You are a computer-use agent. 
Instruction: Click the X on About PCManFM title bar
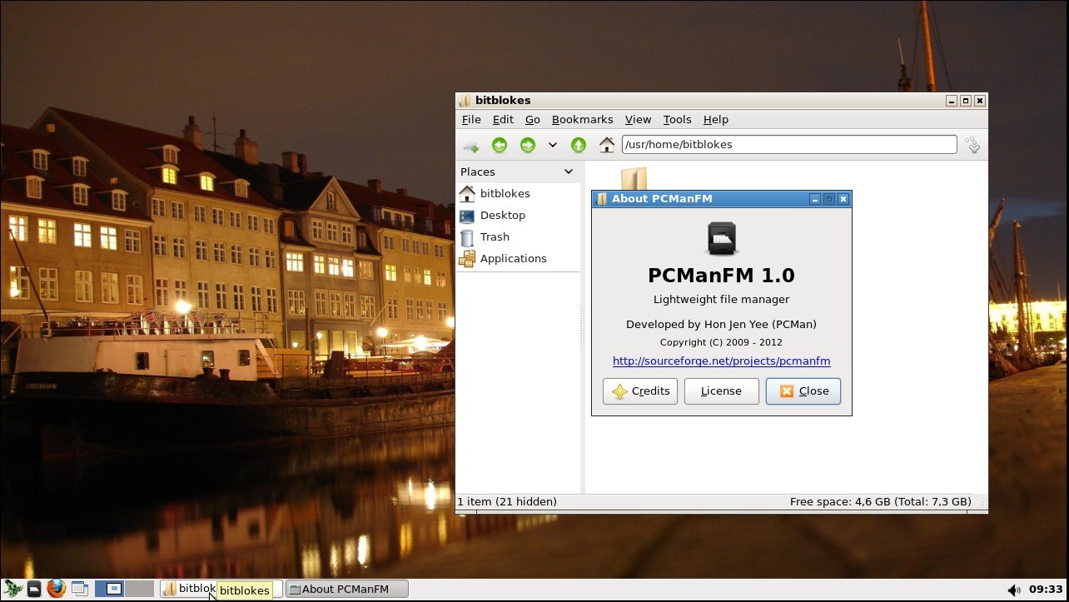click(843, 199)
